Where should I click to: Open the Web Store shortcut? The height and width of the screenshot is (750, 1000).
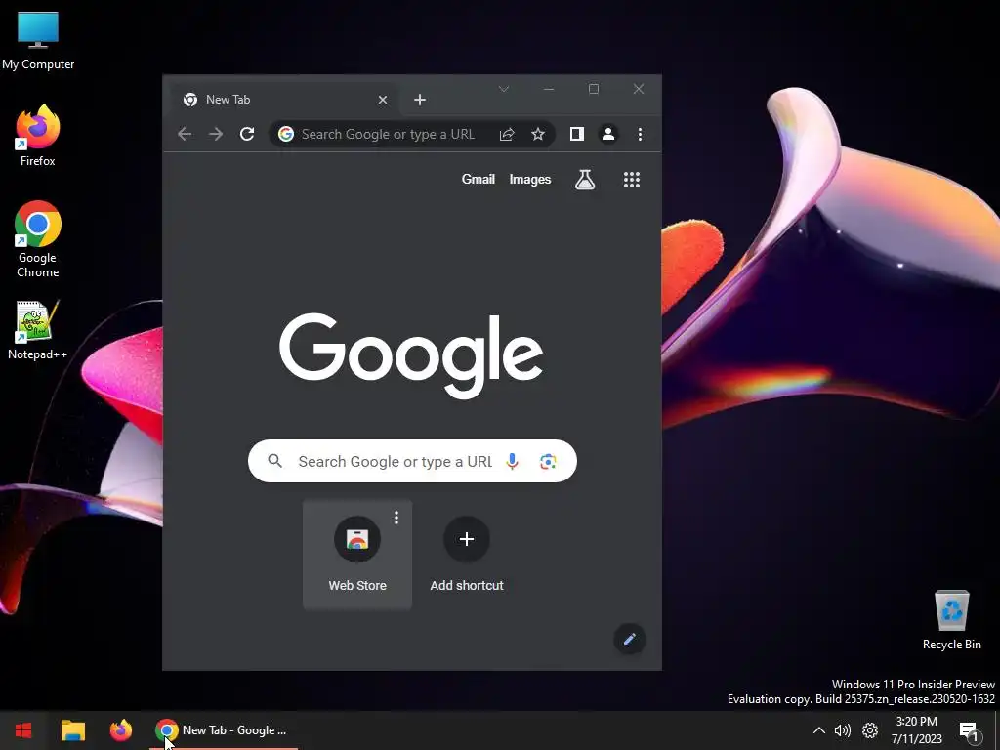[357, 555]
